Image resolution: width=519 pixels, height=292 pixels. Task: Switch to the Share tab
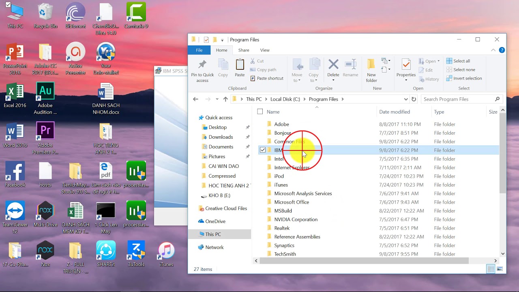[244, 50]
